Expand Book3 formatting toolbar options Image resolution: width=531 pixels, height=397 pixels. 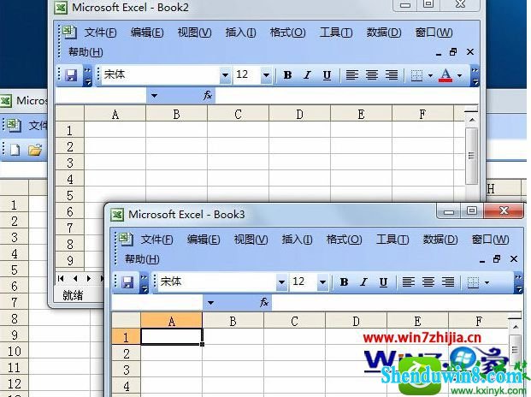coord(518,283)
